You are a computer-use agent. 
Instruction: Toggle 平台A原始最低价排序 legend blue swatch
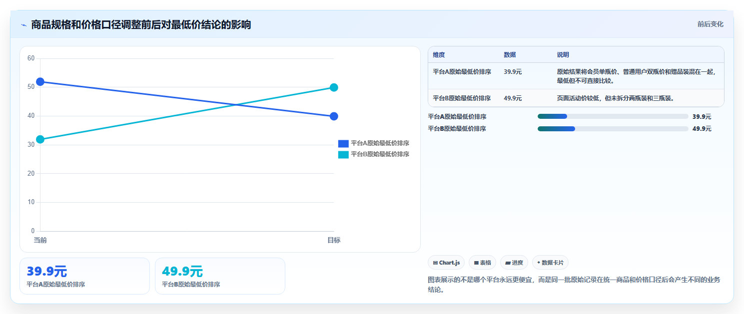coord(343,143)
